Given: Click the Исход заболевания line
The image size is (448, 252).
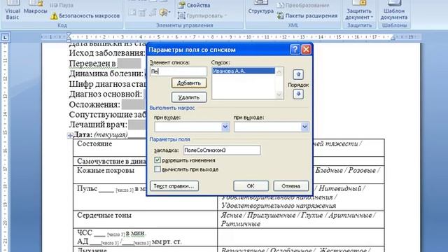Looking at the screenshot, I should point(107,53).
